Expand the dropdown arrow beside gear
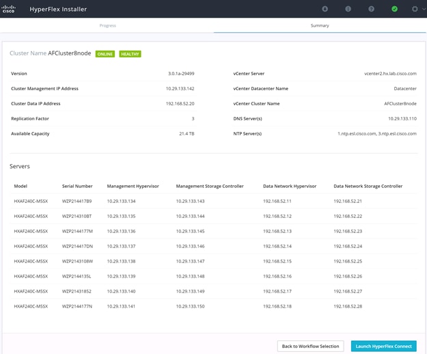This screenshot has height=354, width=427. pyautogui.click(x=424, y=9)
